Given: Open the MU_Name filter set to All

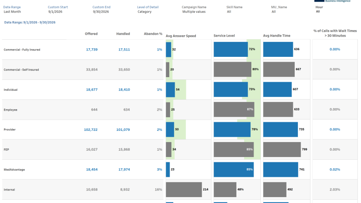Looking at the screenshot, I should coord(273,12).
